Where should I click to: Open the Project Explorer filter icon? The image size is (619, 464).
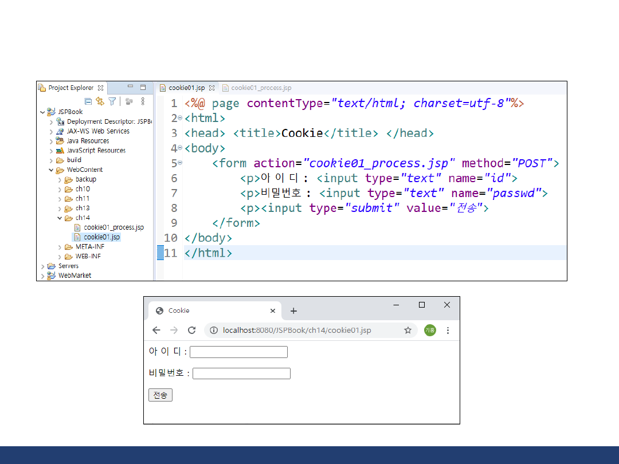pyautogui.click(x=112, y=102)
